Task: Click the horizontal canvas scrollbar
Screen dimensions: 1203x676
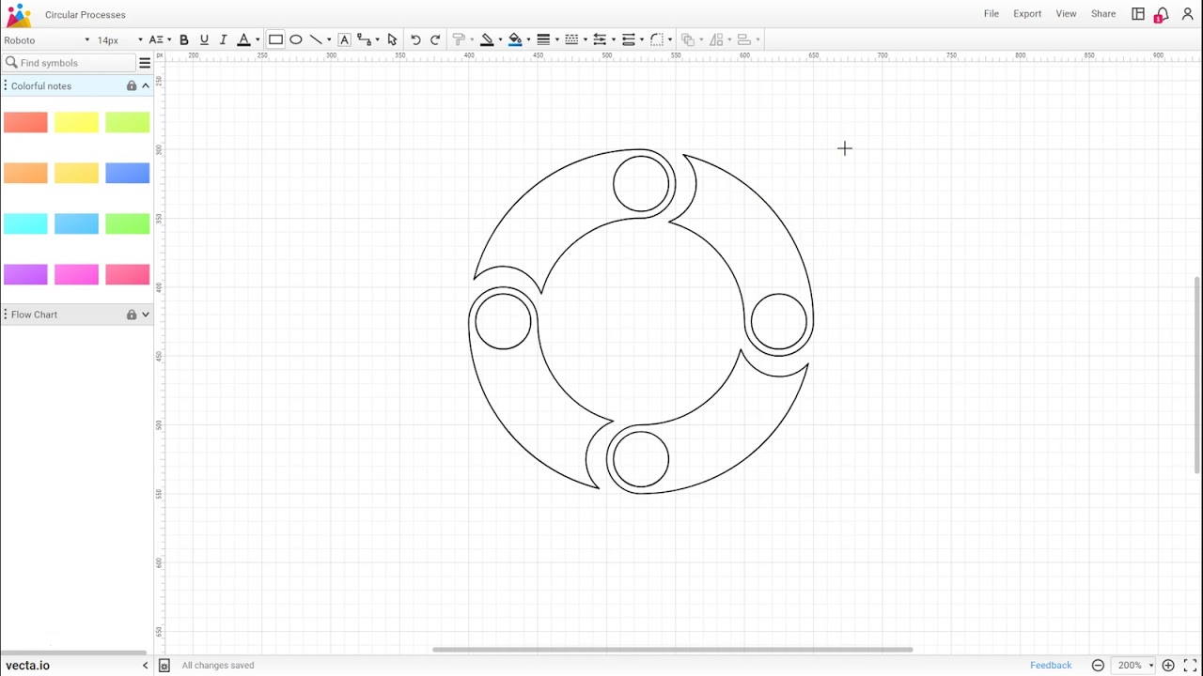Action: (672, 650)
